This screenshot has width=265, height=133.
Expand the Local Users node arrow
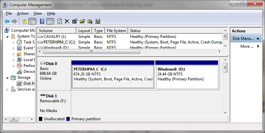[x=13, y=60]
